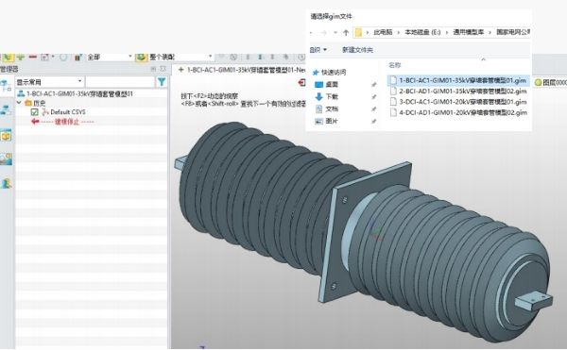The width and height of the screenshot is (567, 350).
Task: Select the 35kV model document tab
Action: [x=242, y=70]
